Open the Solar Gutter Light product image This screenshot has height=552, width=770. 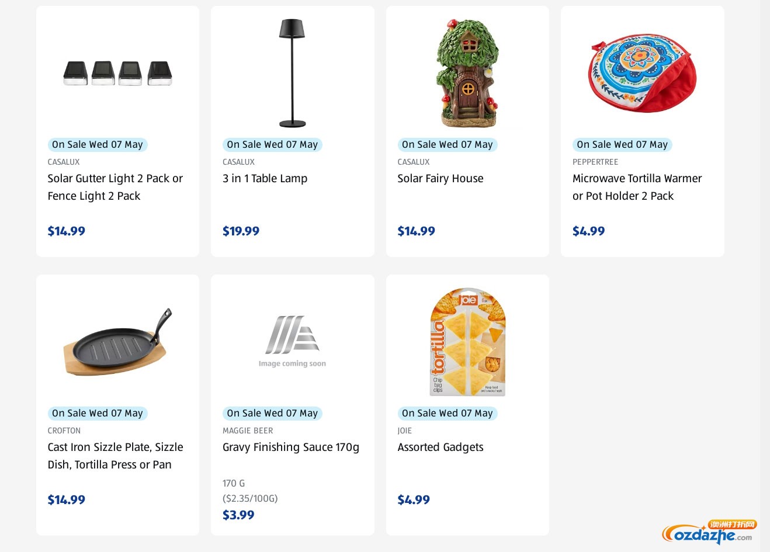pyautogui.click(x=117, y=74)
